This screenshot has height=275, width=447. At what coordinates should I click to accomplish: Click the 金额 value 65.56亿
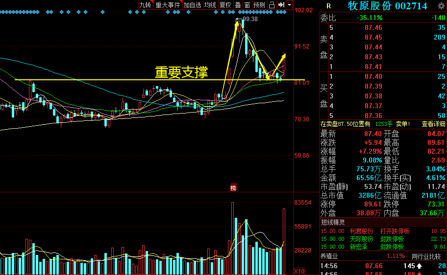click(369, 178)
